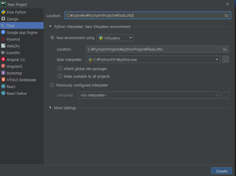Click ellipsis button next to Base interpreter

click(226, 59)
